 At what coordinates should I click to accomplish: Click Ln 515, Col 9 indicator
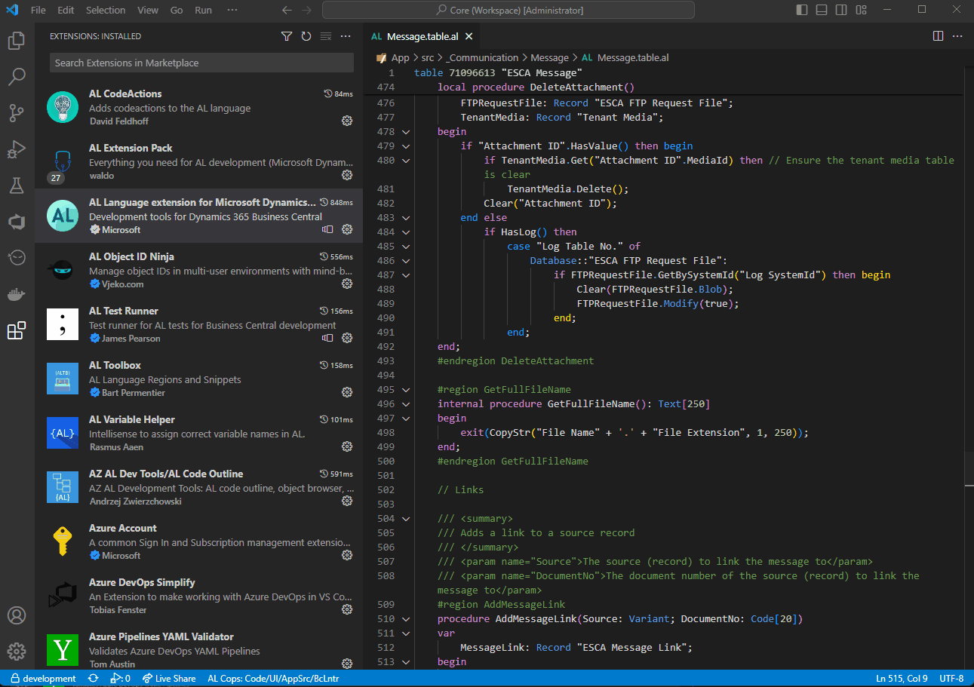(902, 679)
